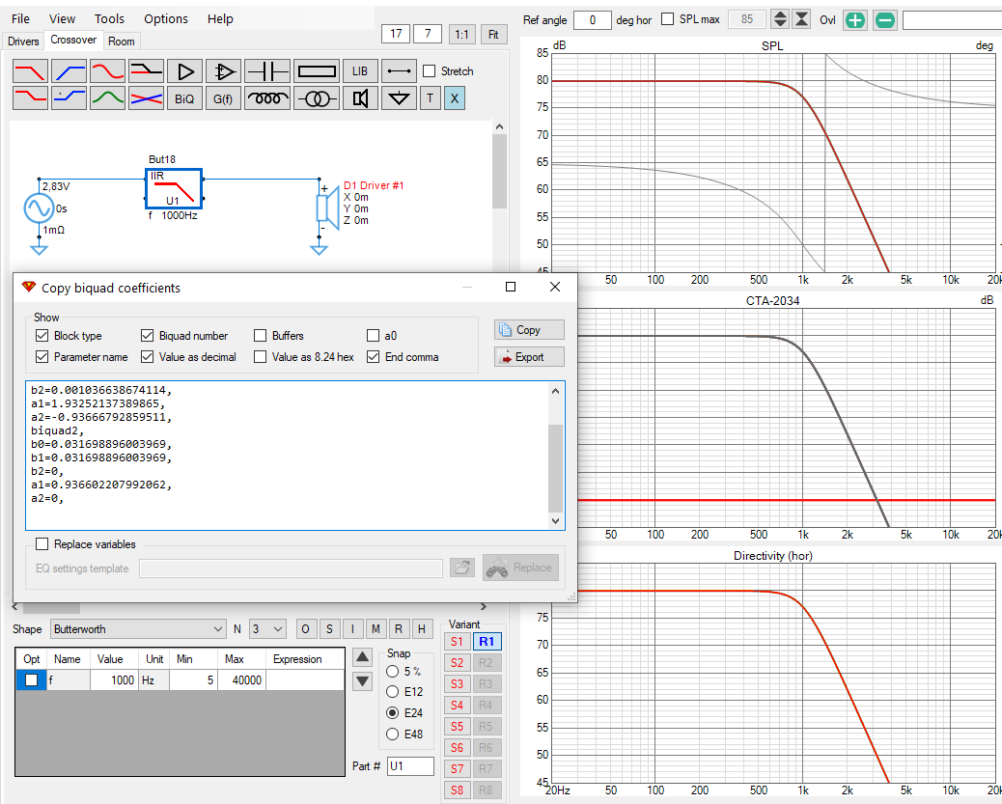
Task: Insert an inductor coil component
Action: (267, 98)
